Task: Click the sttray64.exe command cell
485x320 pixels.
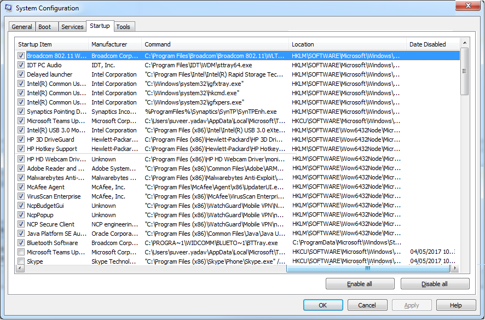Action: (198, 65)
